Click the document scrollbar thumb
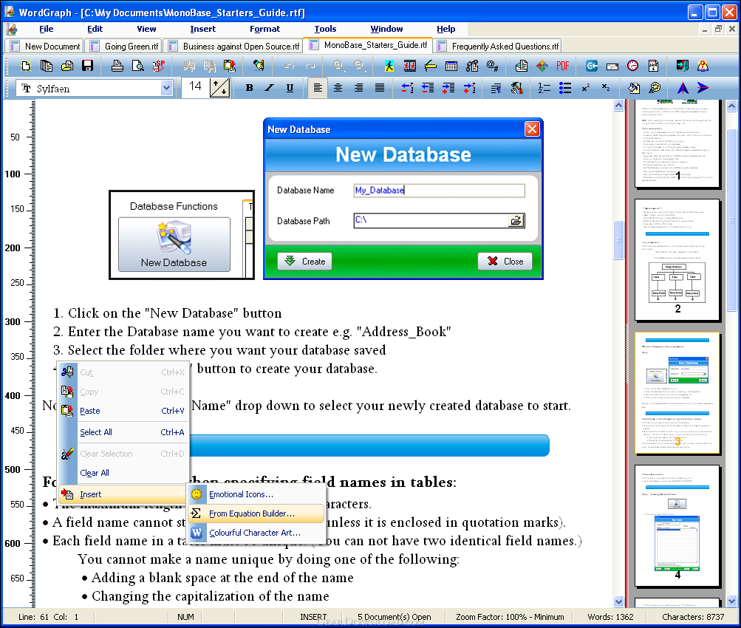 tap(618, 240)
